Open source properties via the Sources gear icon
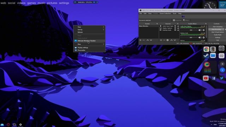 [x=167, y=40]
